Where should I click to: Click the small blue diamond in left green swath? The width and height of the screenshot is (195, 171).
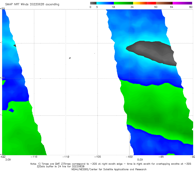tap(11, 110)
